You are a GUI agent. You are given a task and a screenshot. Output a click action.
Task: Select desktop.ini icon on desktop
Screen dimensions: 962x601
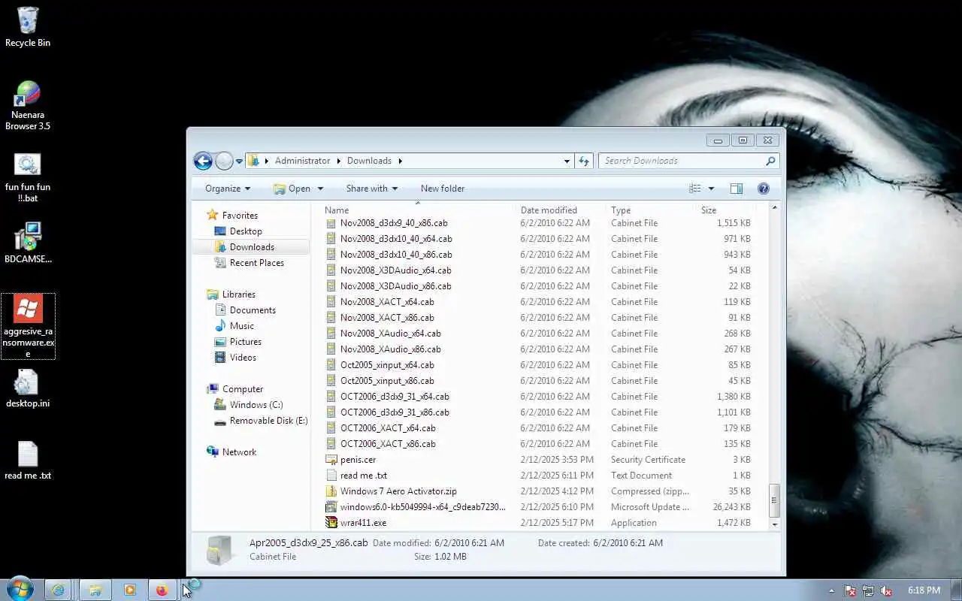[28, 388]
